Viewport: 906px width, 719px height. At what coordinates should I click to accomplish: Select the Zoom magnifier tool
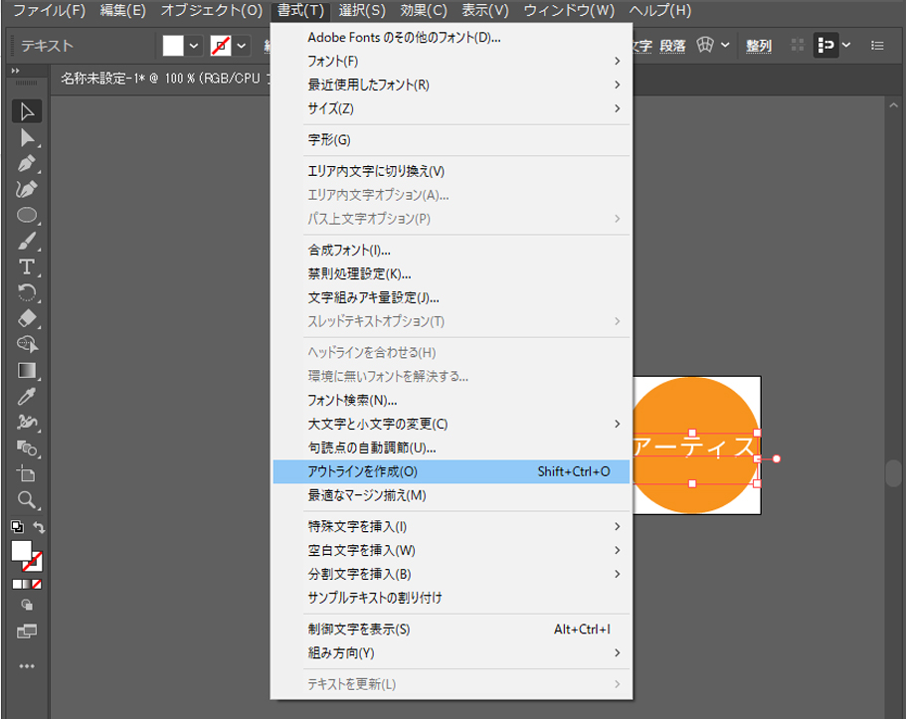pyautogui.click(x=27, y=500)
